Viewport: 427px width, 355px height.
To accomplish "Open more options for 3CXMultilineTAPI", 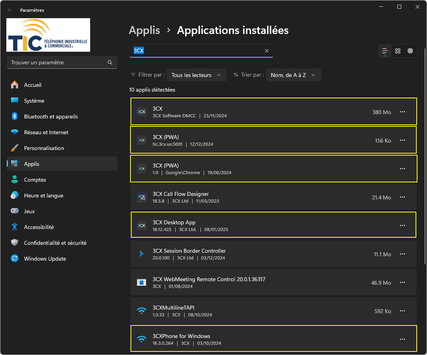I will point(402,311).
